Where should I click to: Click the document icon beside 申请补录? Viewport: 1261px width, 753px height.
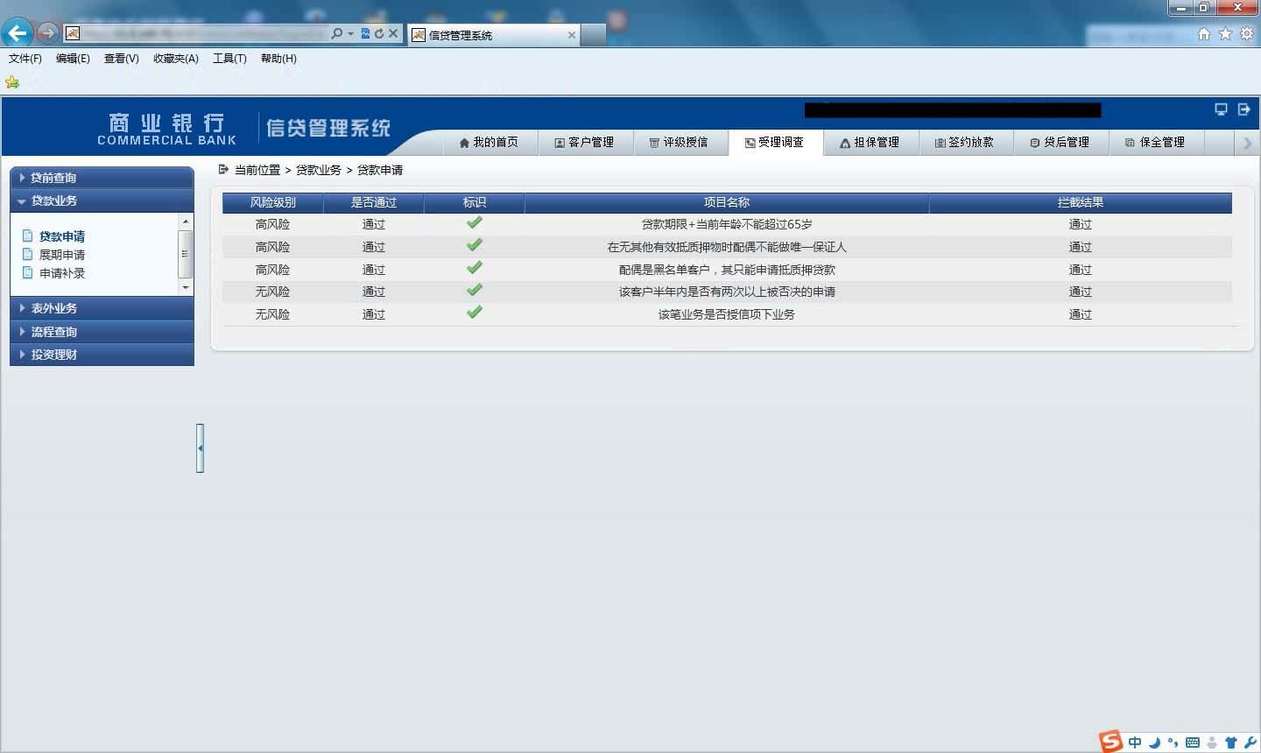point(28,272)
